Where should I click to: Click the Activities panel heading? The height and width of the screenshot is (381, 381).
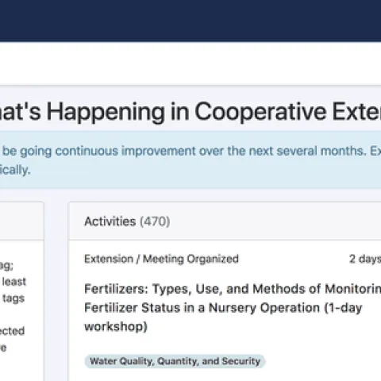point(110,221)
